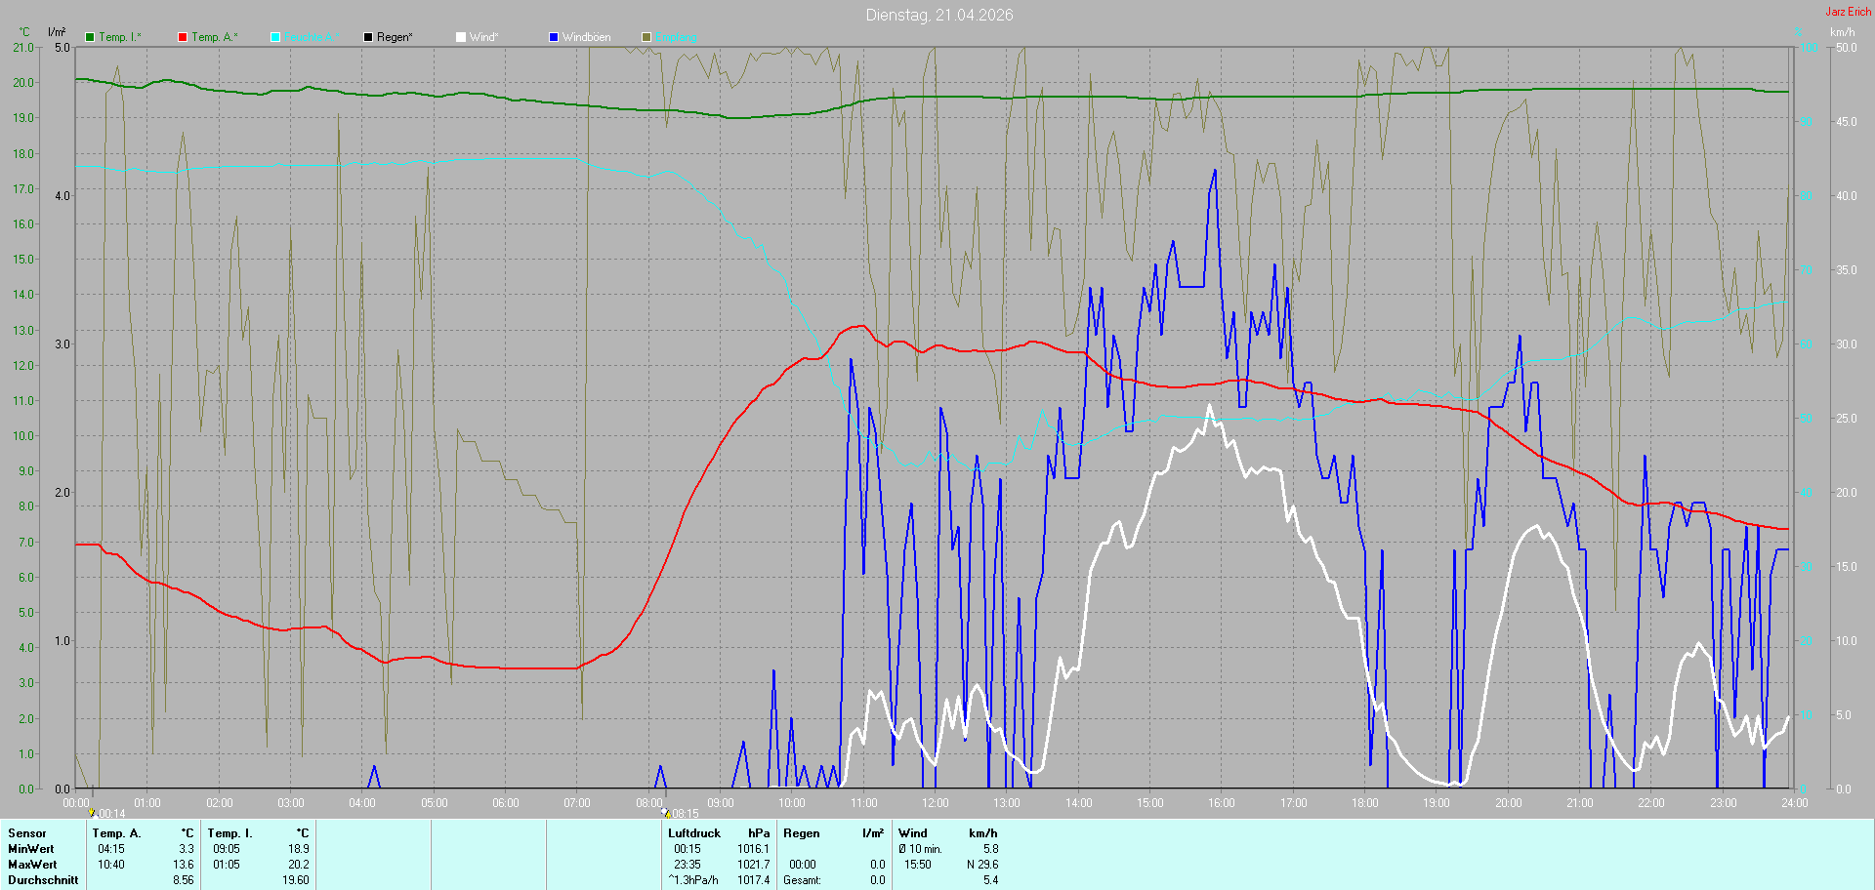Select the 'Empfang' legend label
Viewport: 1875px width, 890px height.
676,37
